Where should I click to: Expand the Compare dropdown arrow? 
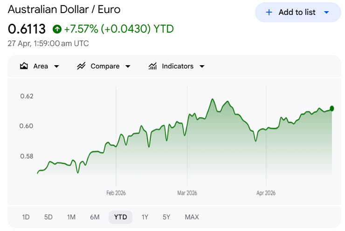click(128, 67)
